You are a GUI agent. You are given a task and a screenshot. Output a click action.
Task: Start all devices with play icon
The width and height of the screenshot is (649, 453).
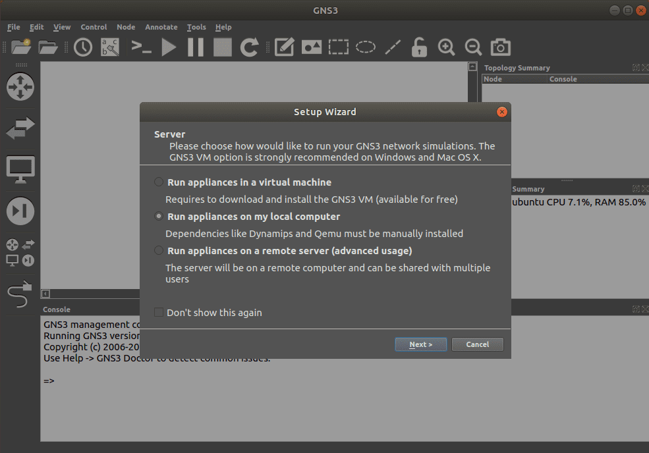(169, 47)
